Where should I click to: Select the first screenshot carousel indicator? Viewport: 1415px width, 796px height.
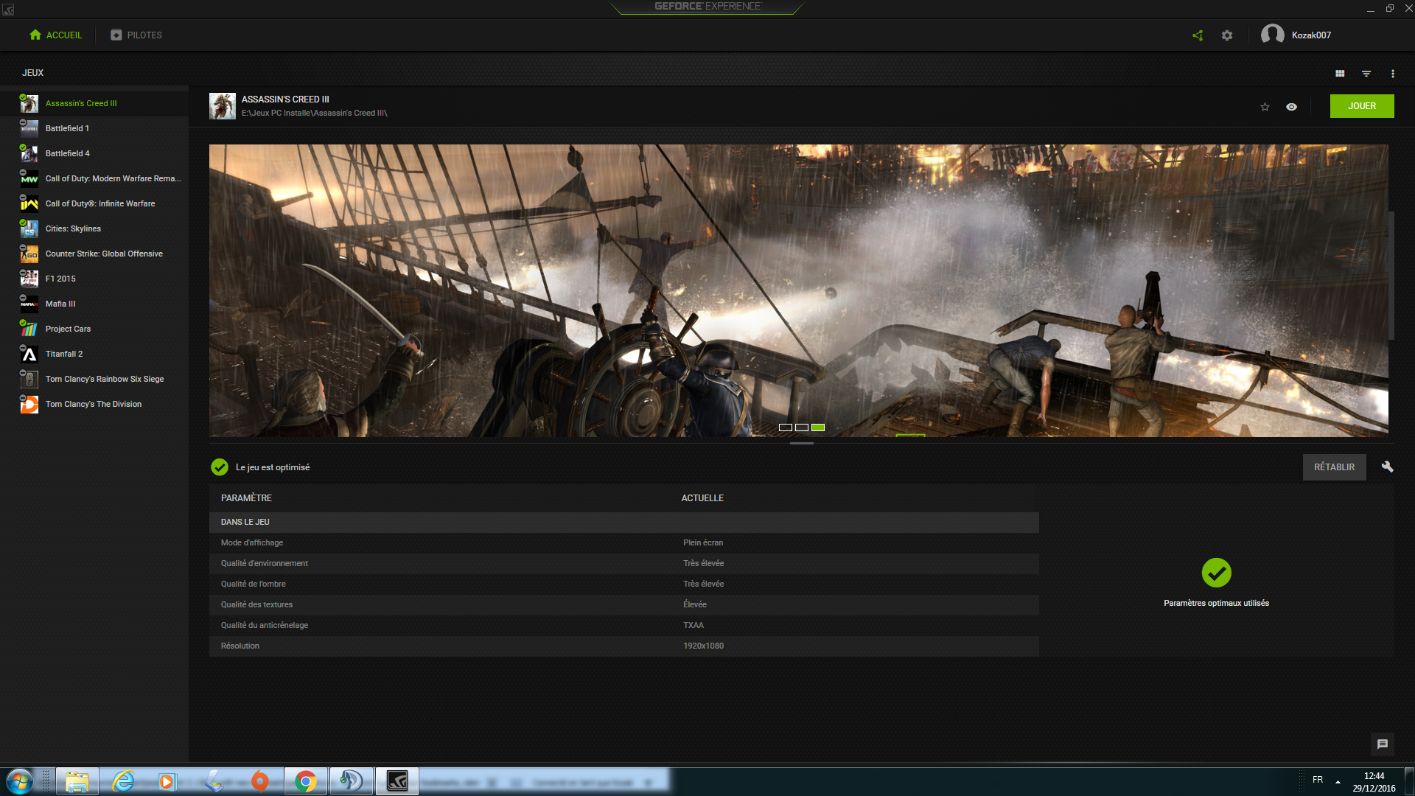point(786,427)
